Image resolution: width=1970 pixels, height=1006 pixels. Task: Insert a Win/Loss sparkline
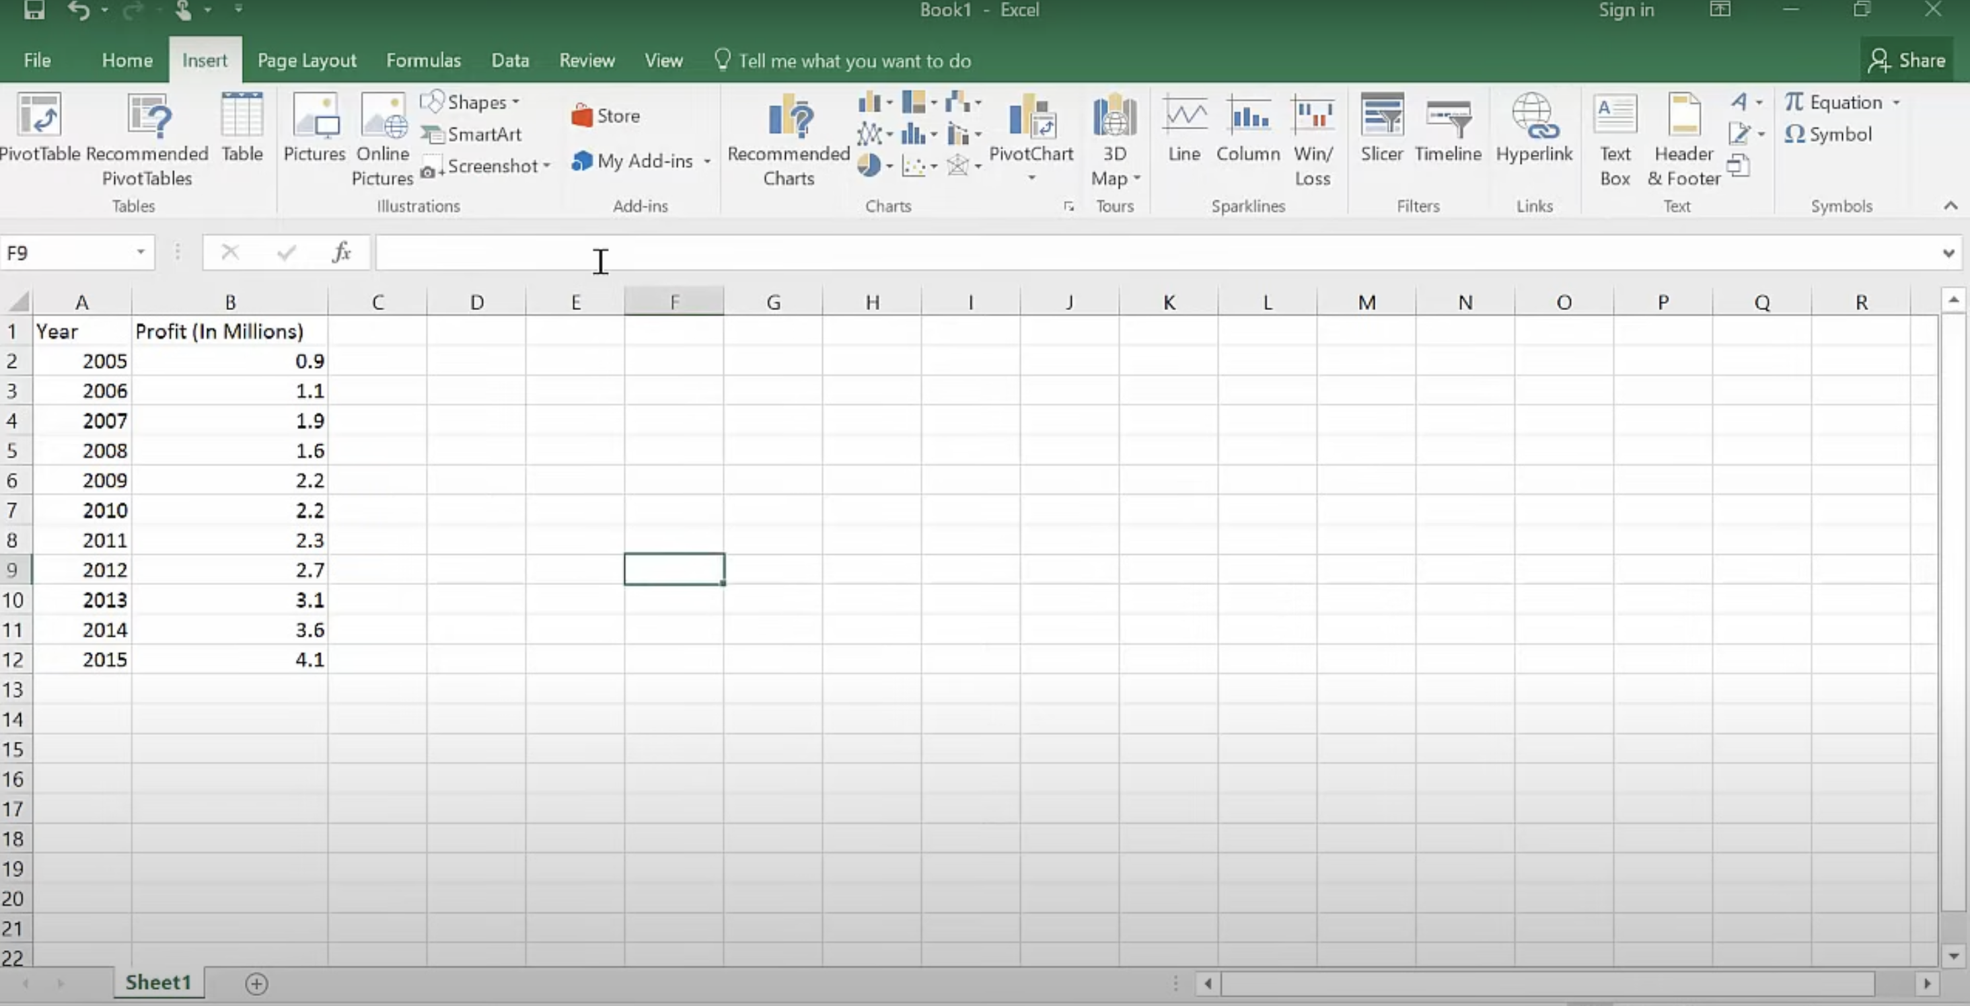[1312, 140]
